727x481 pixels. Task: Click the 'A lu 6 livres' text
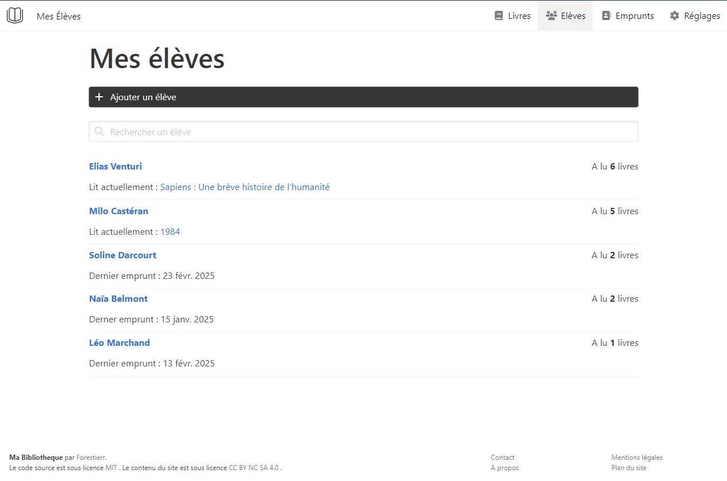tap(615, 167)
